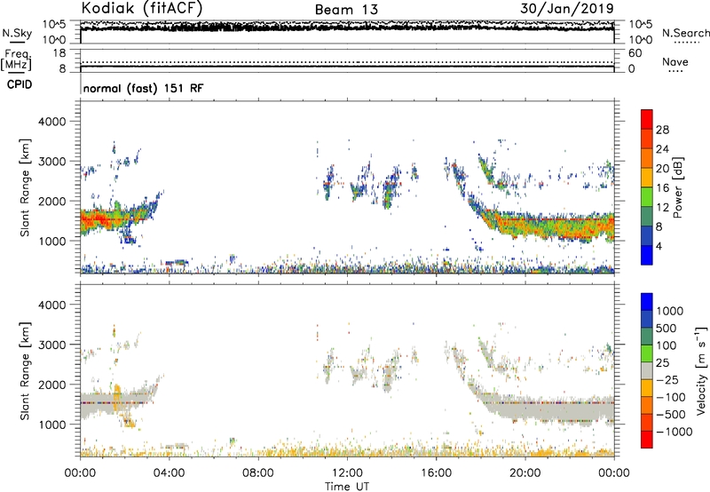Click "Slant Range [km]" label of velocity panel
The width and height of the screenshot is (710, 492).
25,371
